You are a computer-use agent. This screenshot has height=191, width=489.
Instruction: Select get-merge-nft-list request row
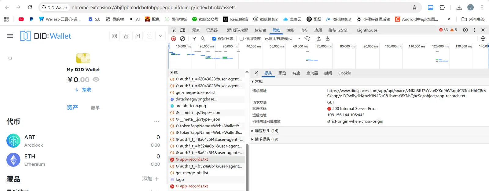point(207,173)
